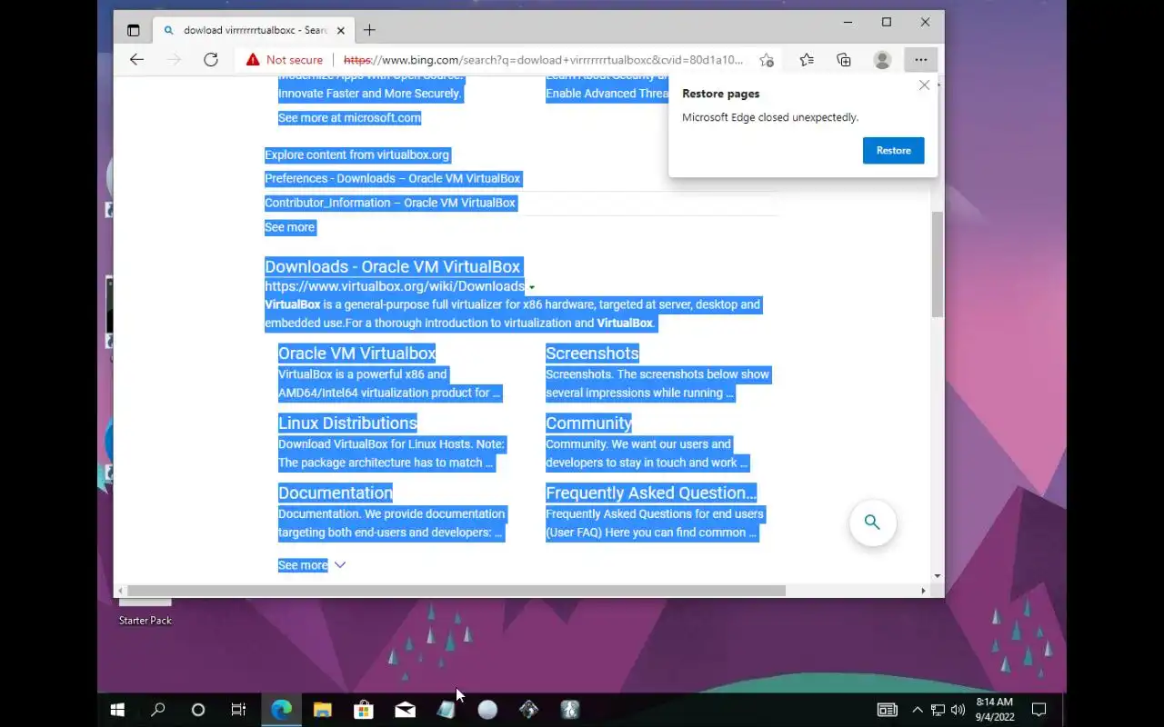Open a new tab with the plus button
The height and width of the screenshot is (727, 1164).
pos(369,30)
